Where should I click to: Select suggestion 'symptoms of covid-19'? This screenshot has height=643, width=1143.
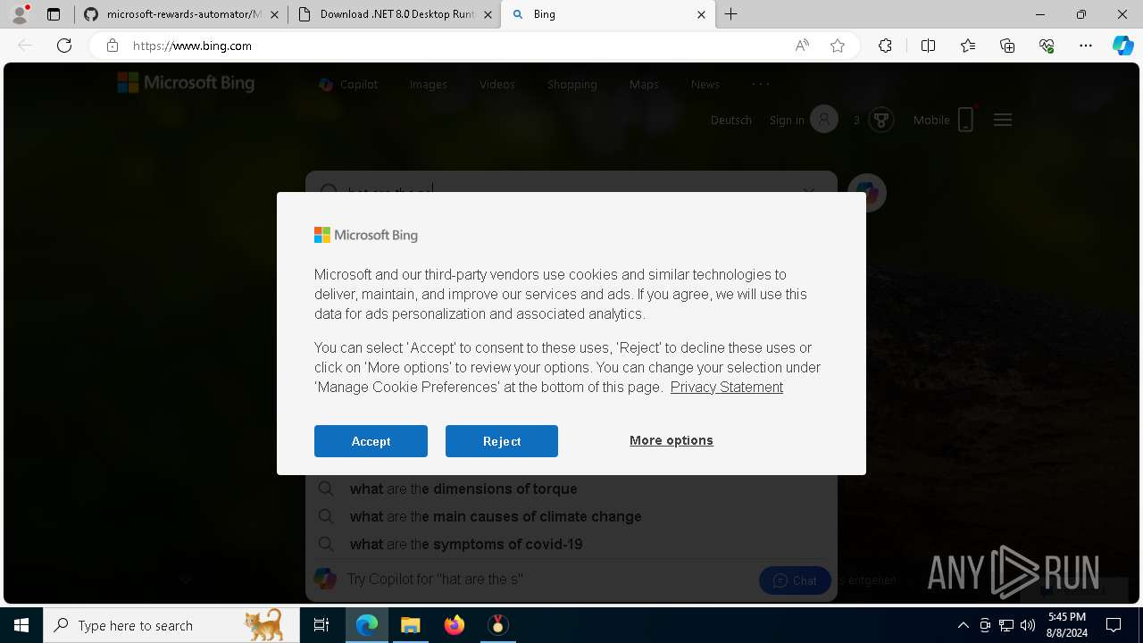pyautogui.click(x=571, y=544)
